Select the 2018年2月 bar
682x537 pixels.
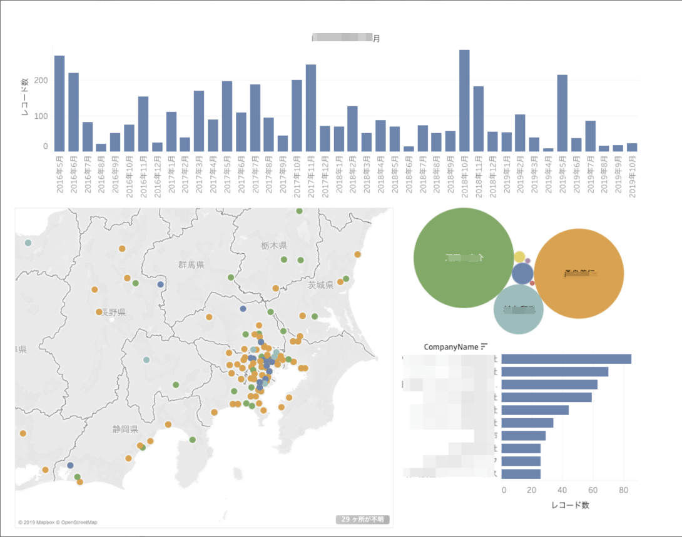[x=352, y=129]
